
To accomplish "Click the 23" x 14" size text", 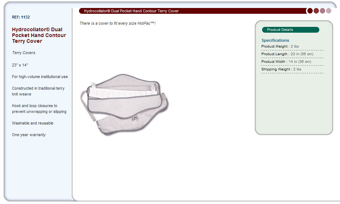I will pos(20,65).
